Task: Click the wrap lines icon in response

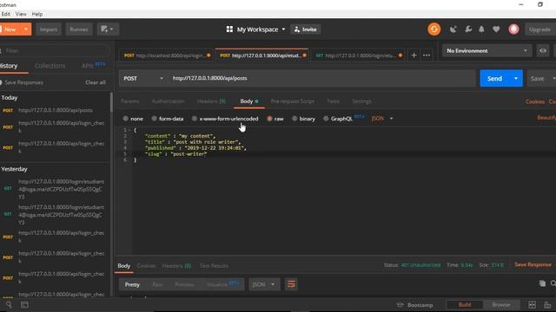Action: coord(291,284)
